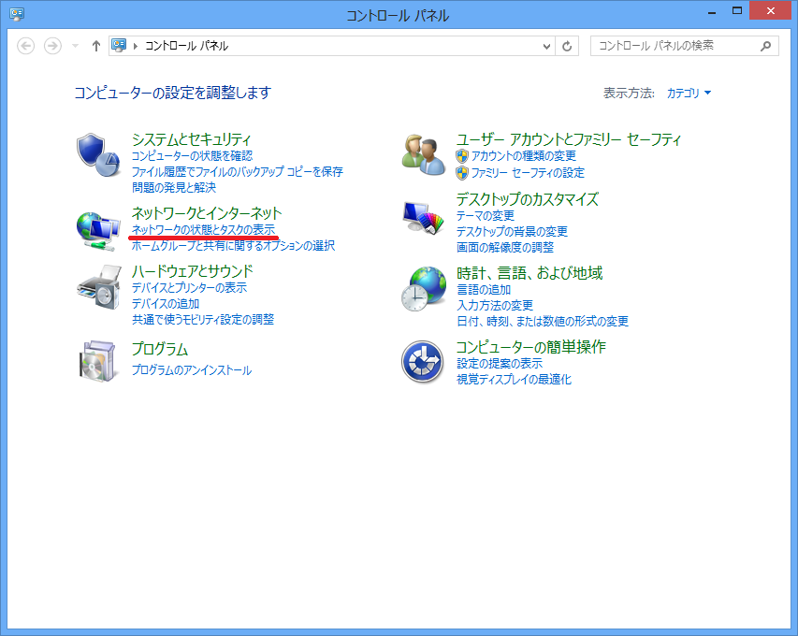Open the Clock, Language and Region globe icon

click(x=424, y=288)
